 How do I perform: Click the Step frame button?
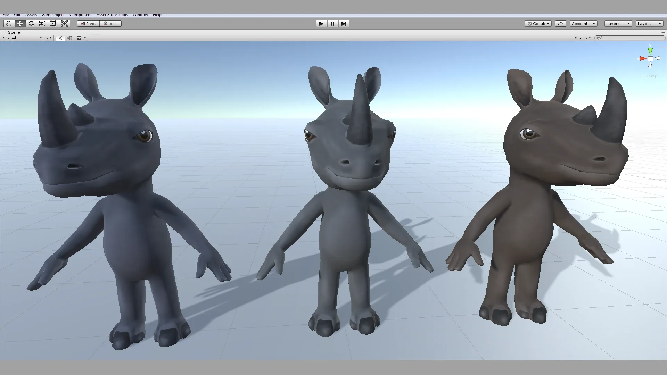[x=344, y=24]
